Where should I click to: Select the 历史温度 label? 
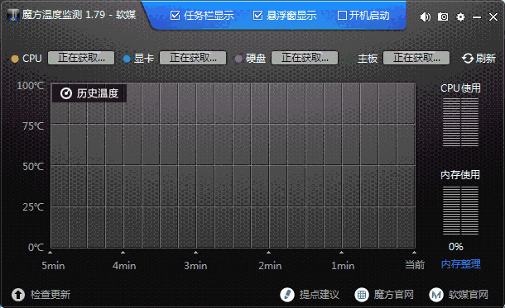point(98,93)
